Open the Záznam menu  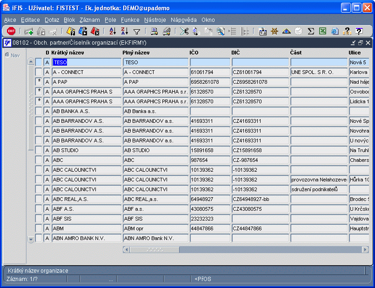[x=90, y=20]
